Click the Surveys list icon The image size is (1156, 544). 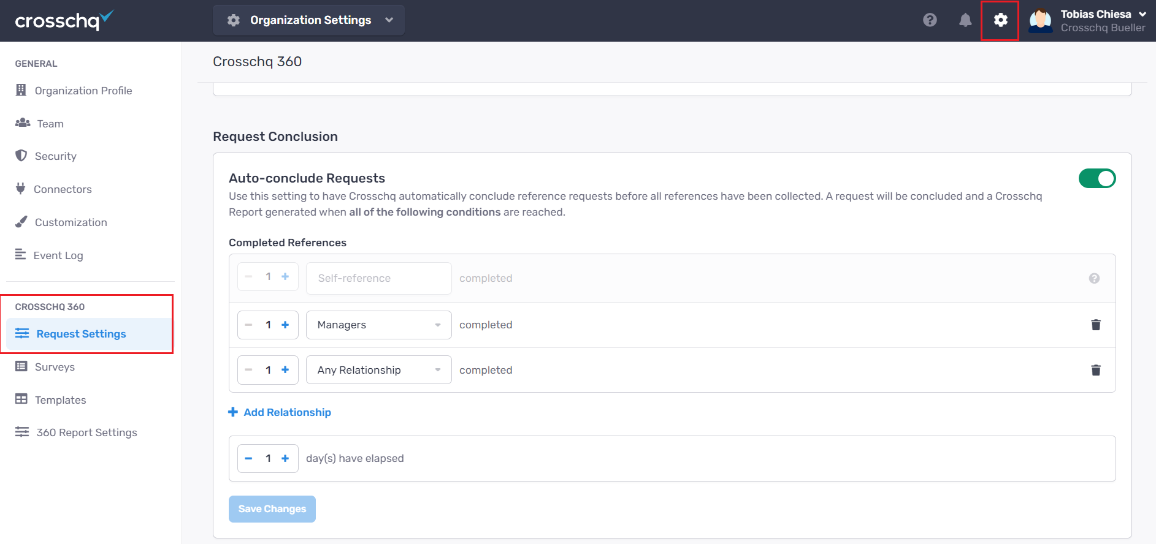pyautogui.click(x=21, y=366)
